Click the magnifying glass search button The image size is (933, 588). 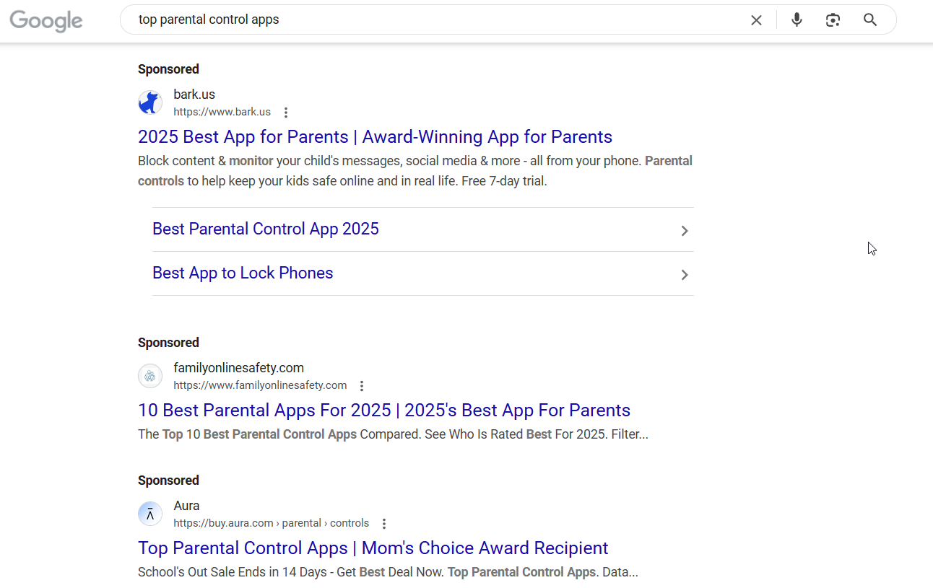tap(870, 20)
